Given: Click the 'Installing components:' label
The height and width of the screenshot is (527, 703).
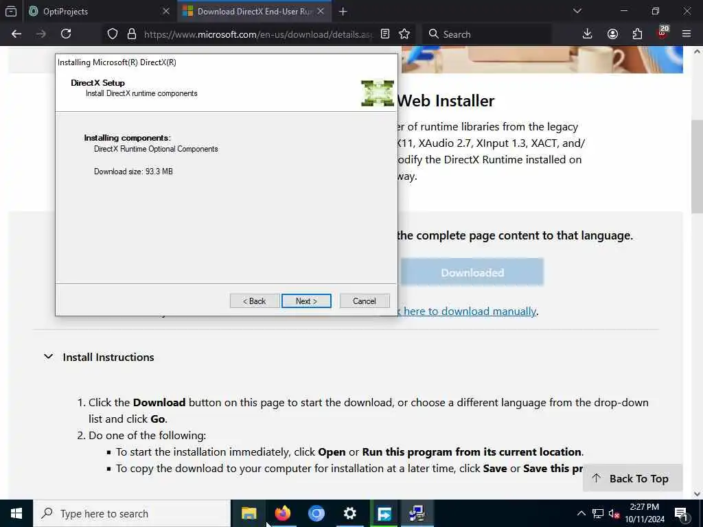Looking at the screenshot, I should [x=127, y=137].
